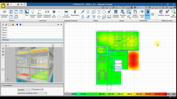
Task: Select Planta 2 in floor list
Action: 32,35
